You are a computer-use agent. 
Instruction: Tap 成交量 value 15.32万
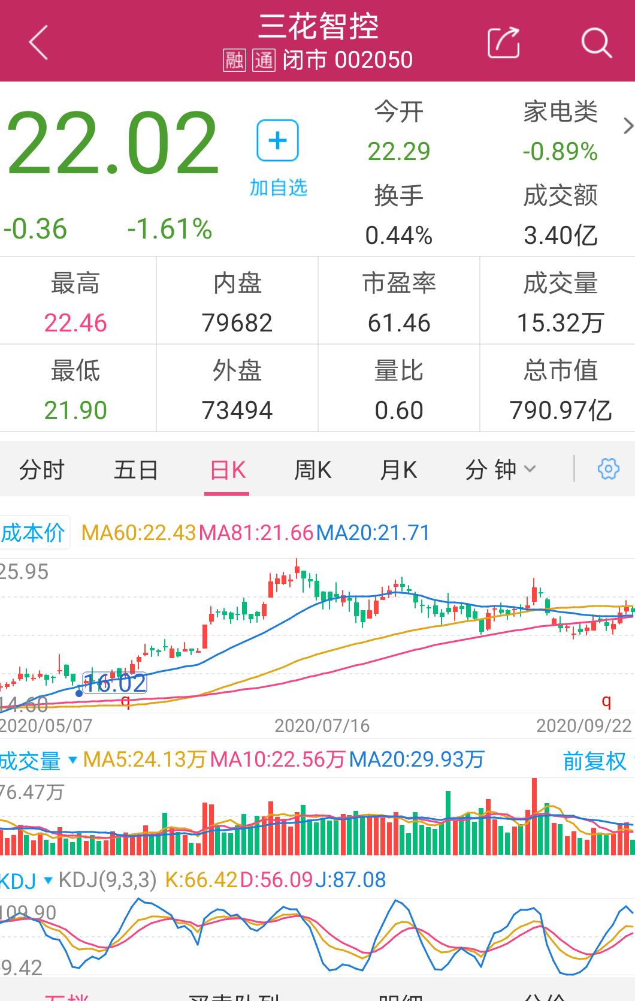click(560, 323)
